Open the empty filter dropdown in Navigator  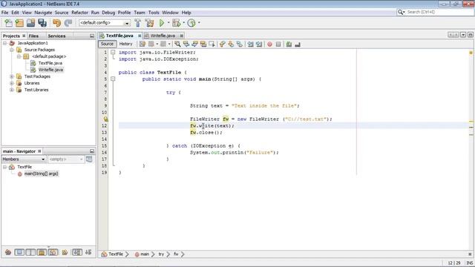pyautogui.click(x=66, y=159)
